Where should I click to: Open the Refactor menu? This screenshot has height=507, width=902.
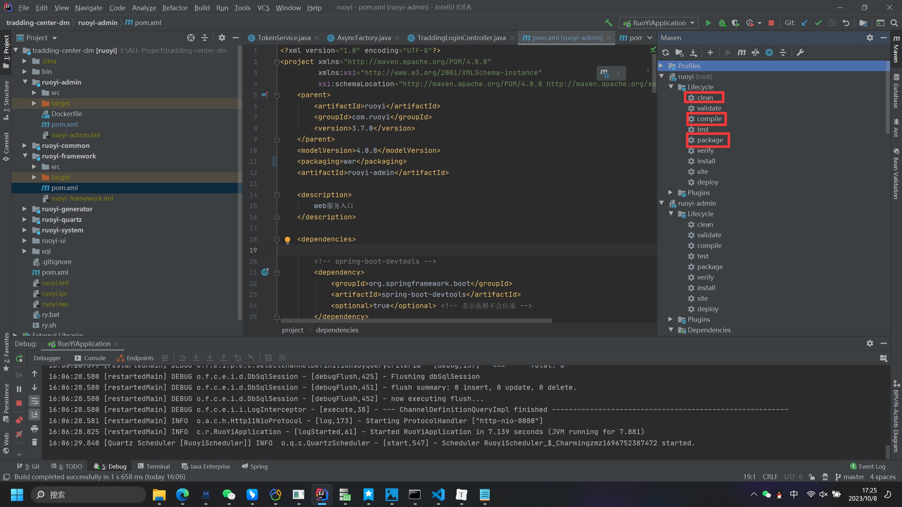point(175,7)
